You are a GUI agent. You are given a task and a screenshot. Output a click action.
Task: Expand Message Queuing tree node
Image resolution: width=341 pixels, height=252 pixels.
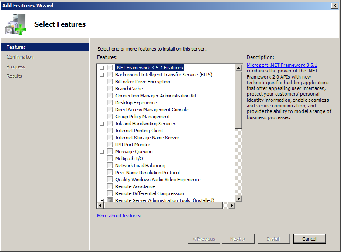pyautogui.click(x=102, y=152)
